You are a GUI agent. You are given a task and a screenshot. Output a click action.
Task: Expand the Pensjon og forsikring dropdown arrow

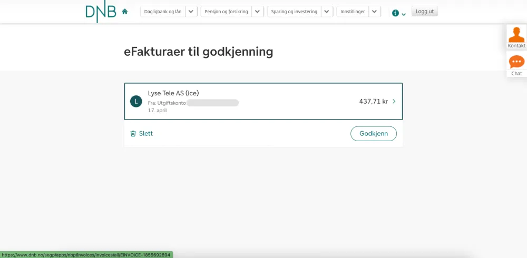coord(258,12)
